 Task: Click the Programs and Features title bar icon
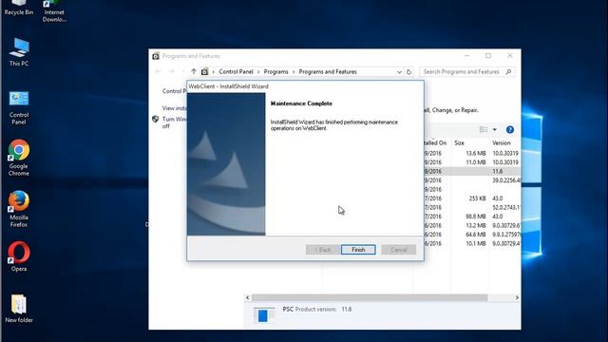tap(156, 56)
